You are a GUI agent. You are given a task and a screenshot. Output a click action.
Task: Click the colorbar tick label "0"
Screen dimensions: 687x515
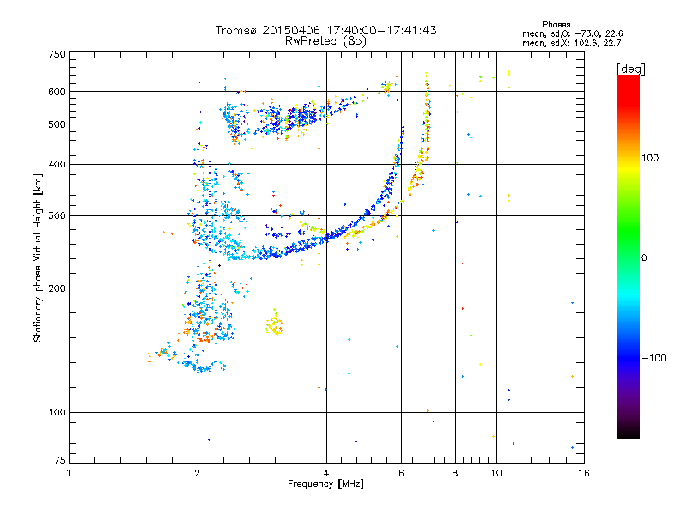pyautogui.click(x=644, y=257)
